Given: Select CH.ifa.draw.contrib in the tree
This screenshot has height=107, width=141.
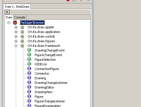Looking at the screenshot, I should click(x=41, y=36).
